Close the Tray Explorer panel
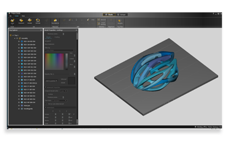Viewport: 228px width, 148px height. click(41, 30)
